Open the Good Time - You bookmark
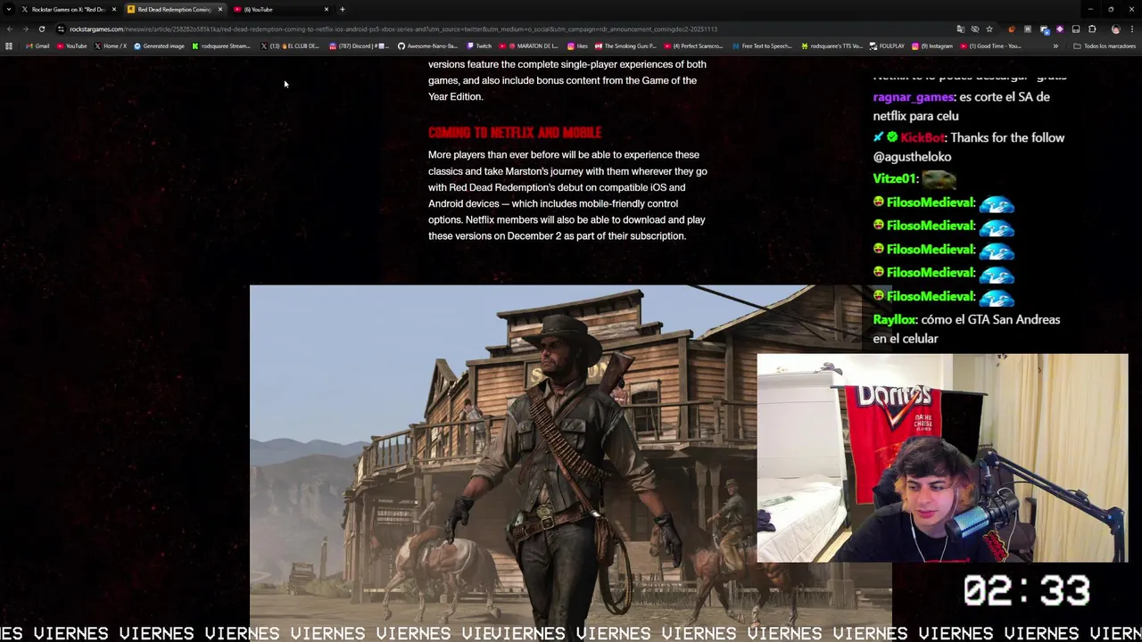 pyautogui.click(x=991, y=45)
